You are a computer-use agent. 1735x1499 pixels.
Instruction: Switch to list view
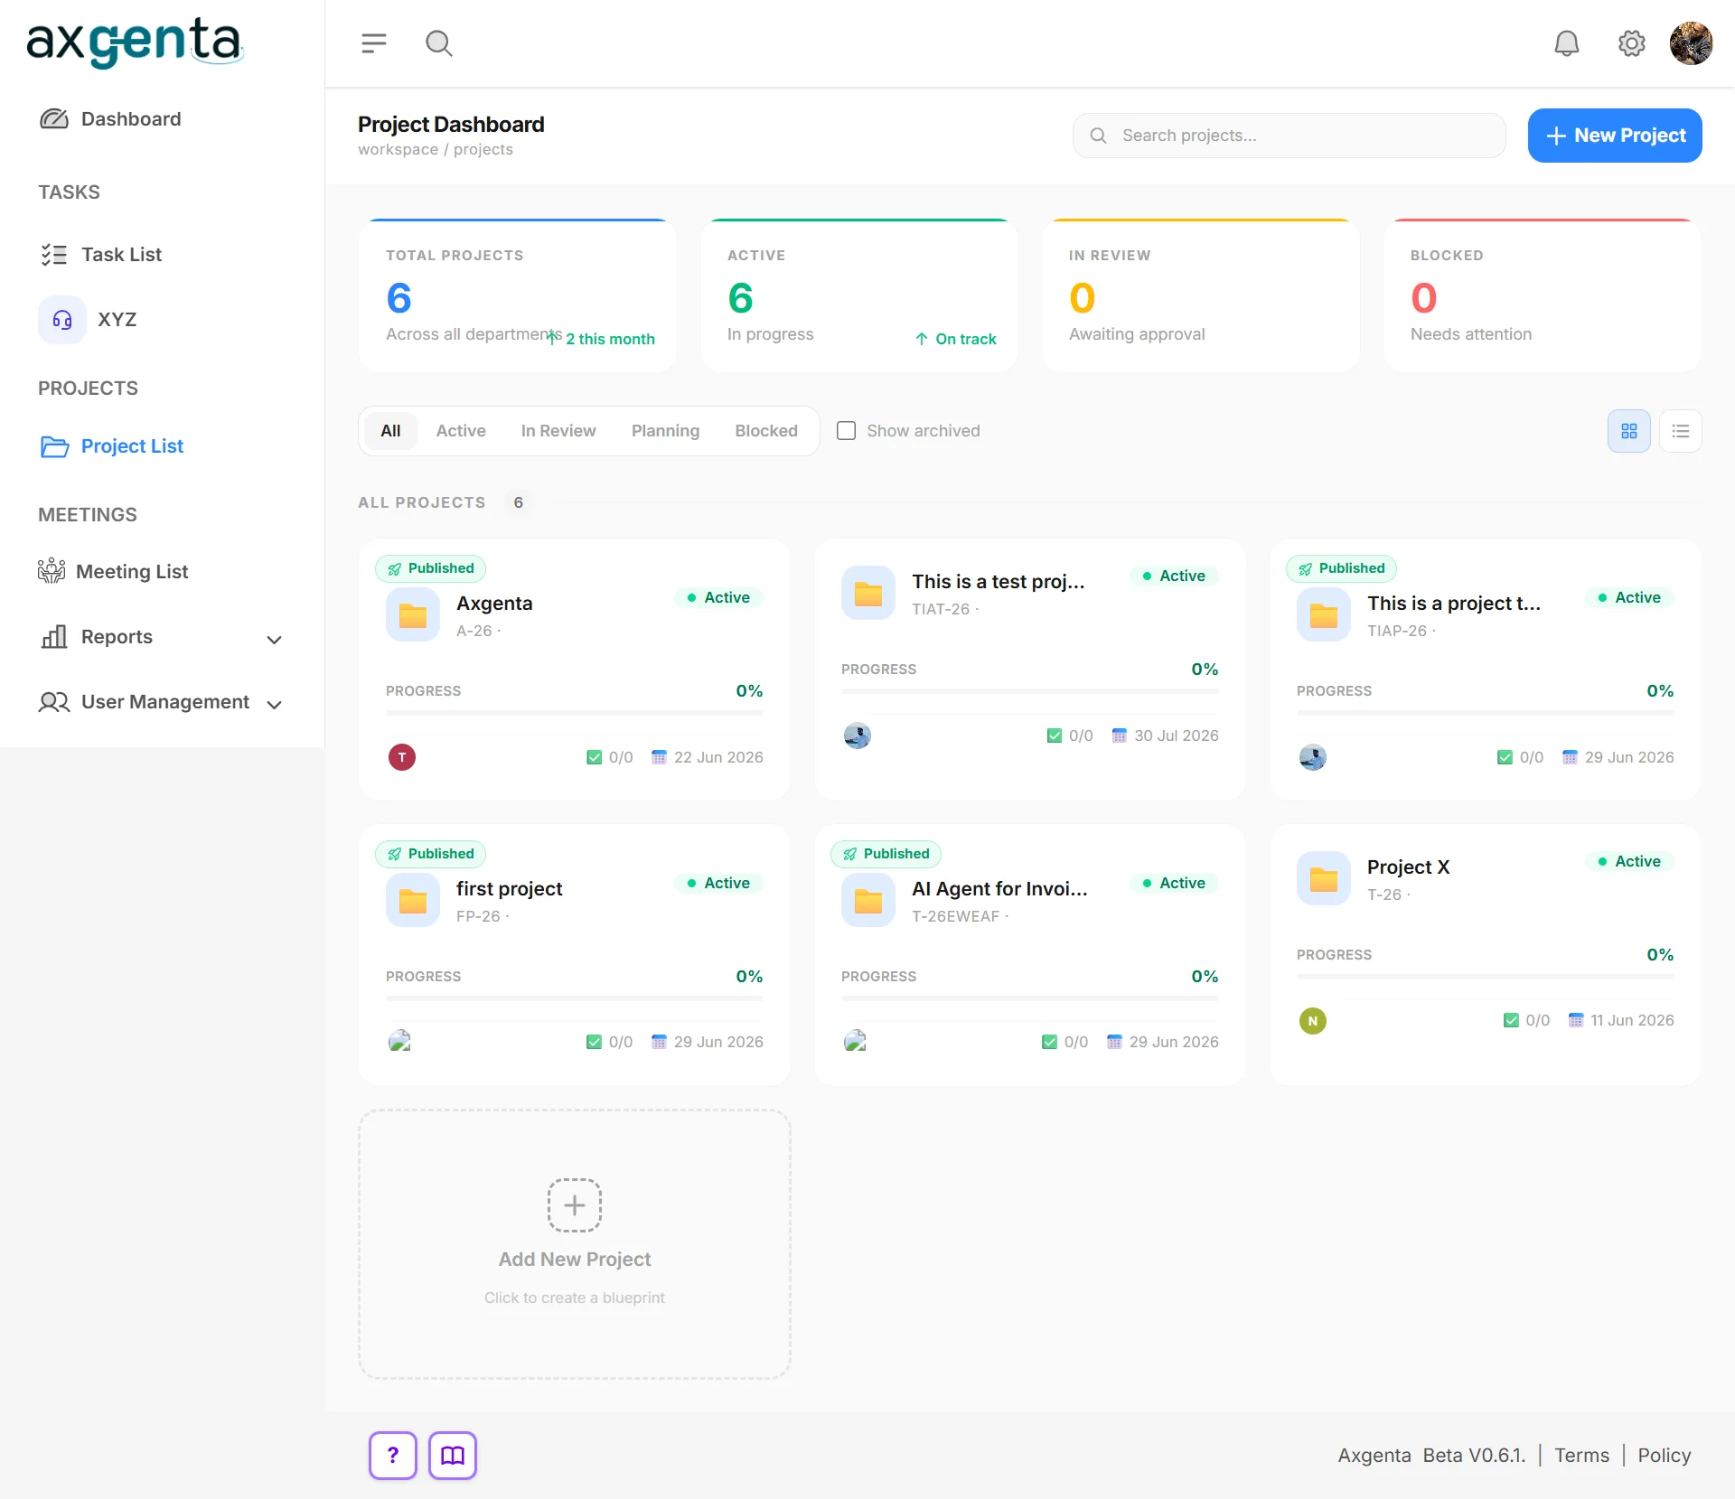point(1681,431)
